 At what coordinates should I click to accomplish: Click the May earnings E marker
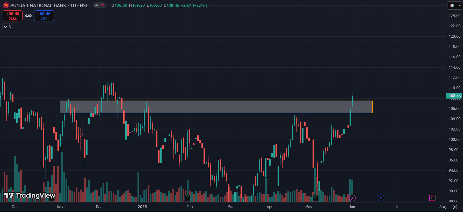point(315,198)
